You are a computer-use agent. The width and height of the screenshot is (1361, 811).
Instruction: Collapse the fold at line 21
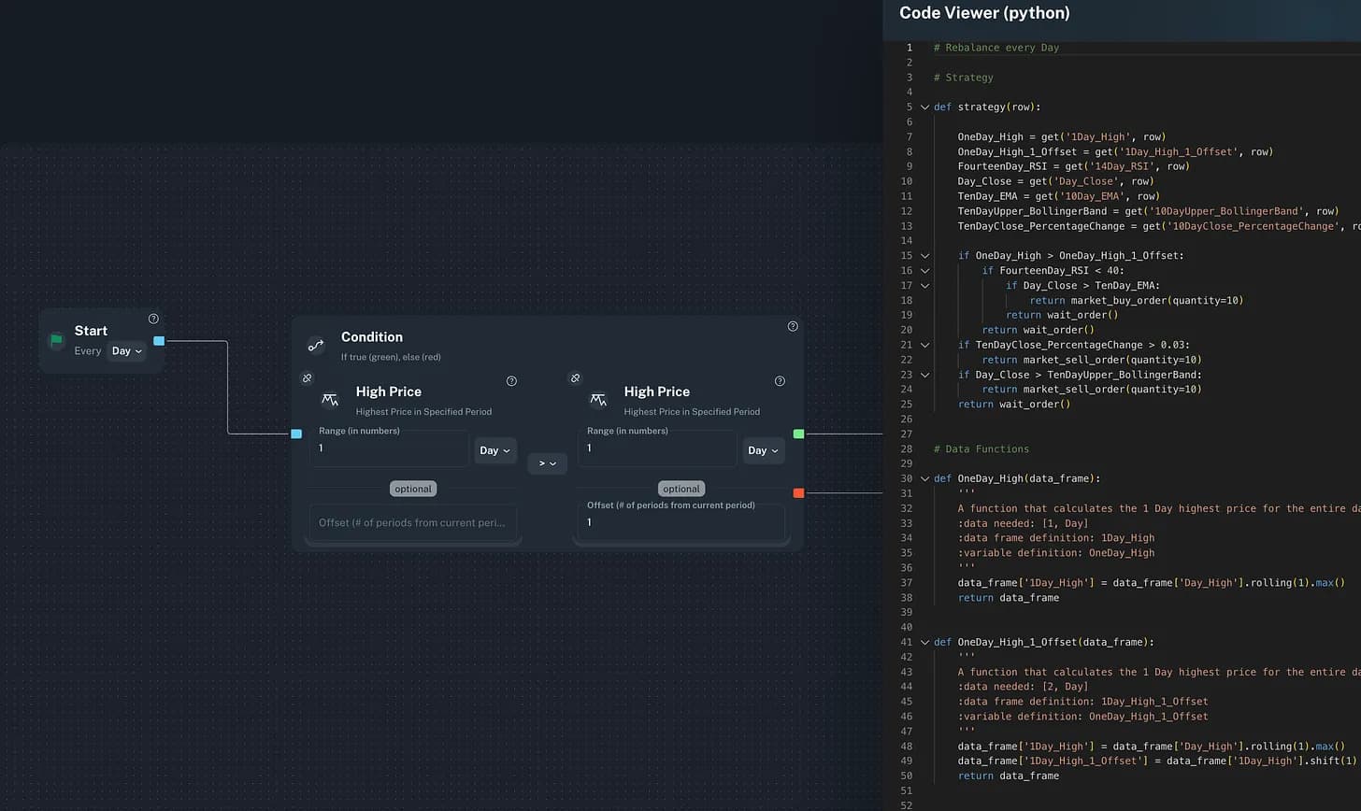tap(924, 345)
